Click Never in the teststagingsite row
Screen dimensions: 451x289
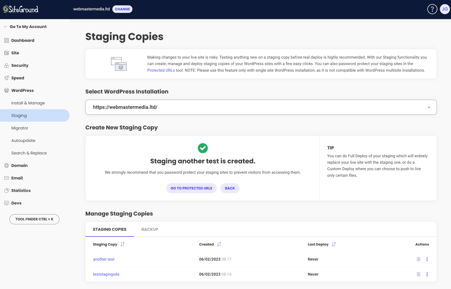pyautogui.click(x=313, y=274)
